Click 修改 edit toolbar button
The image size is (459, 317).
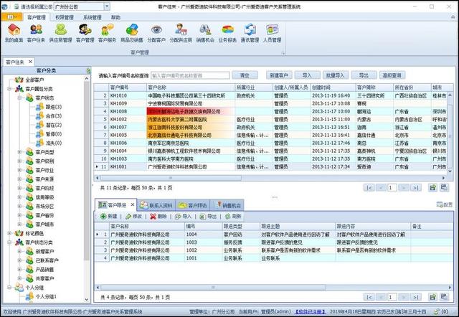point(133,217)
